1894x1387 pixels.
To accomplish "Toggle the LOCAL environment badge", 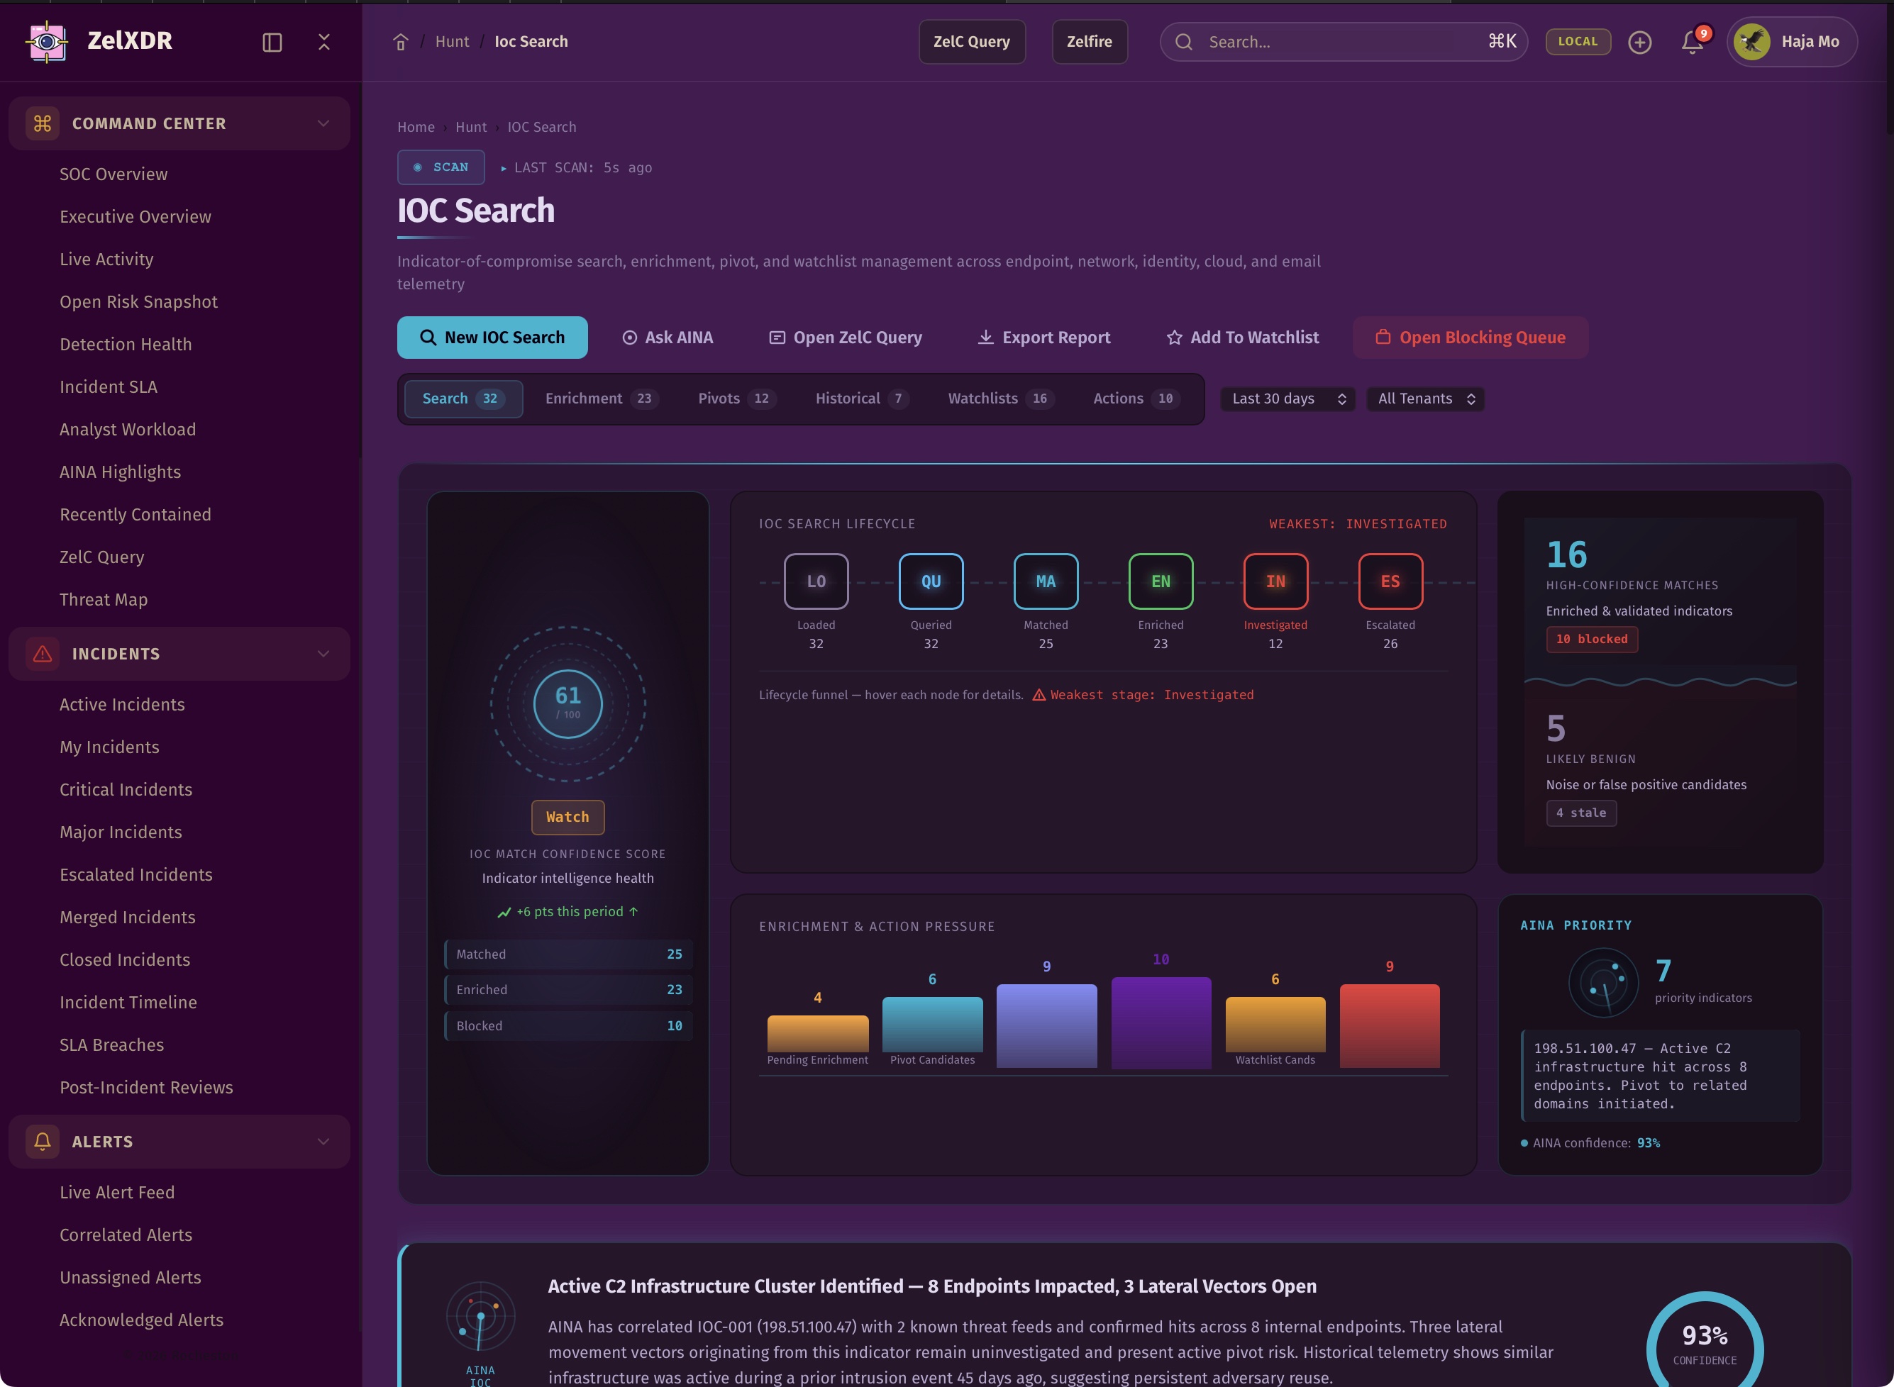I will 1578,41.
